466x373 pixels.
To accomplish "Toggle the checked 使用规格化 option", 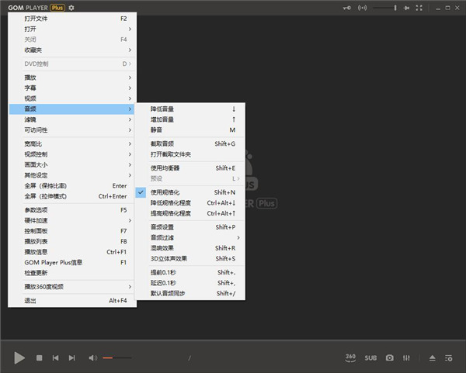I will (x=165, y=192).
